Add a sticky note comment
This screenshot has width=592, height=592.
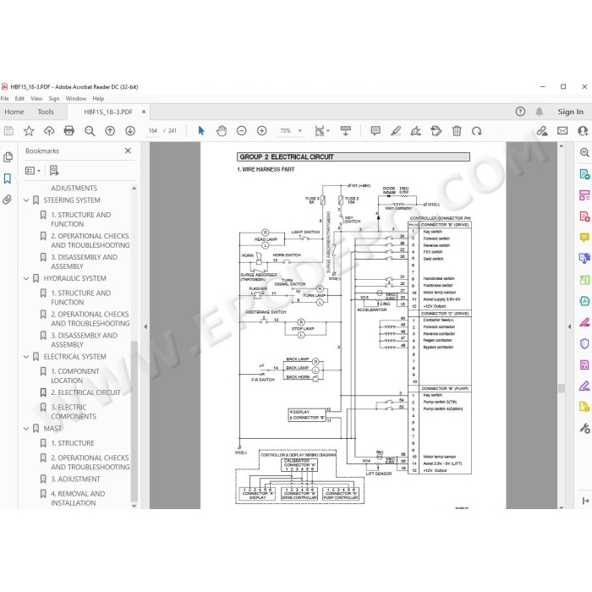tap(375, 131)
